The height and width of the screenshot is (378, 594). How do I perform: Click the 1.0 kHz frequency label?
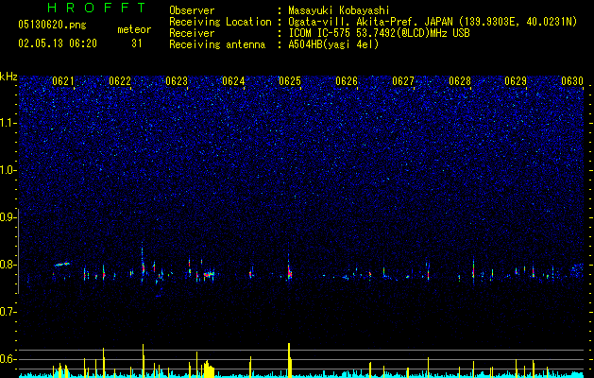coord(8,170)
